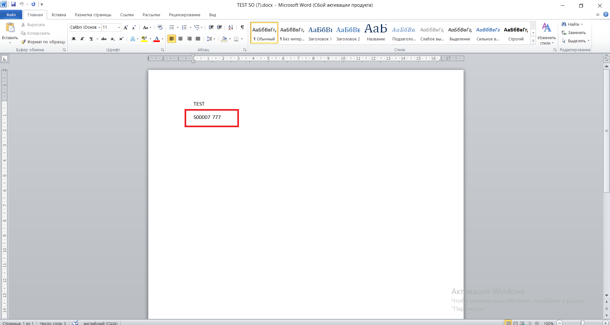Toggle bold (Ж) formatting

tap(74, 39)
